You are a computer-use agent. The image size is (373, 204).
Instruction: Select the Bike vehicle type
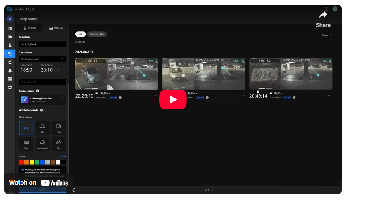click(x=59, y=144)
